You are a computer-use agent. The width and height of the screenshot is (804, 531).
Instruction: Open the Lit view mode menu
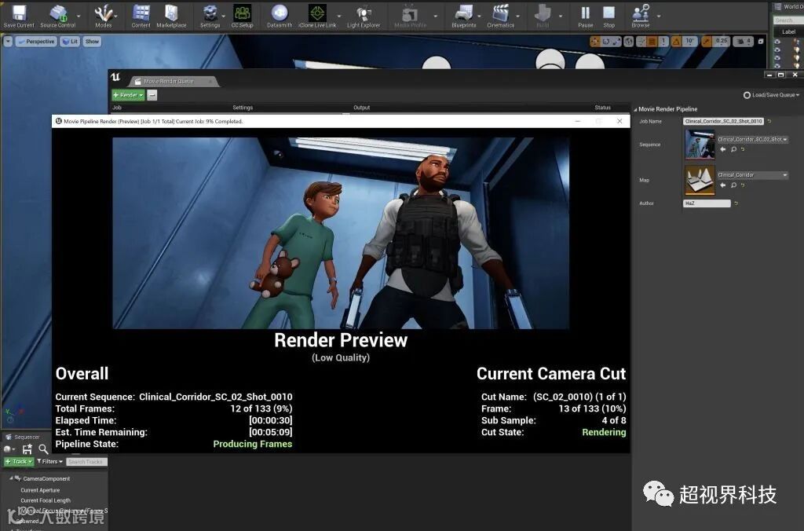(x=70, y=42)
